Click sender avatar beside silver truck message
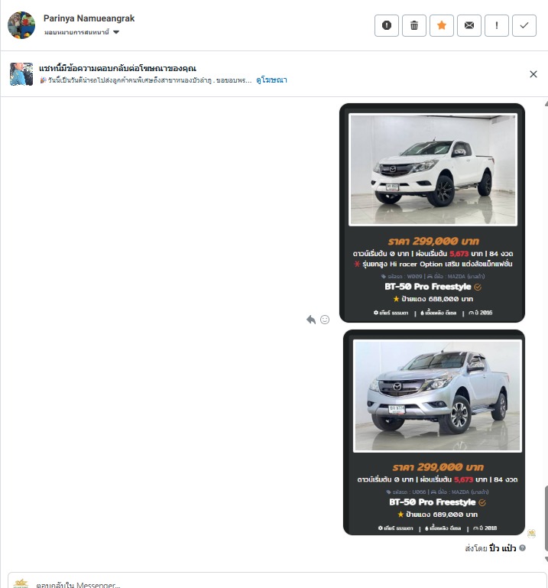The image size is (548, 588). (531, 533)
